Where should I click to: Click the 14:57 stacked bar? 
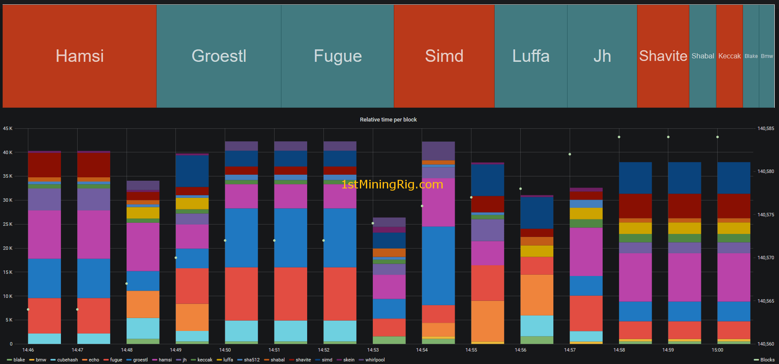586,266
